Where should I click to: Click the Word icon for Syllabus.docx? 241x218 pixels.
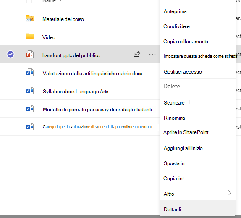point(30,90)
